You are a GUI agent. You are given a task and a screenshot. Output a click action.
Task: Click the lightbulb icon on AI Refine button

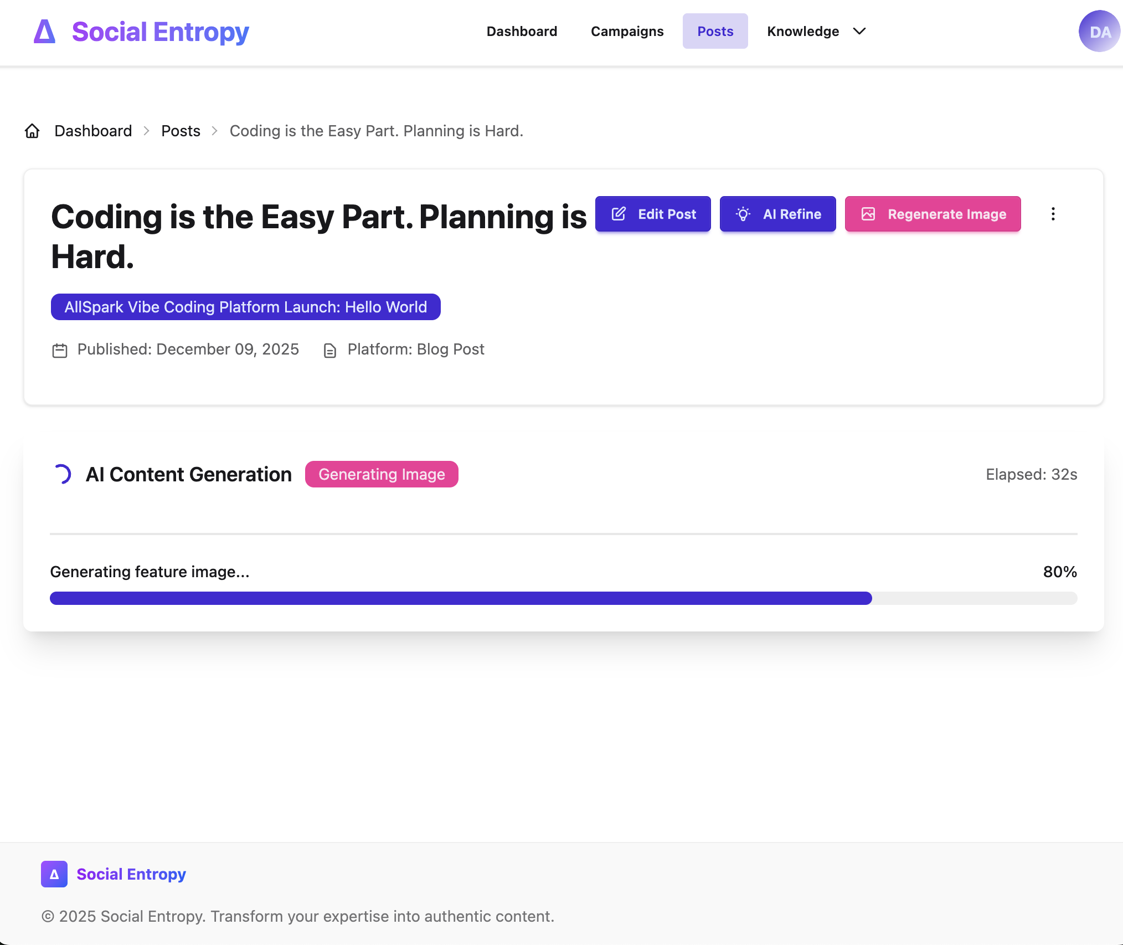[x=743, y=214]
